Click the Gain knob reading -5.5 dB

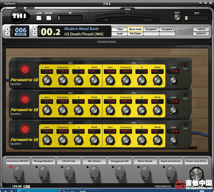(110, 140)
